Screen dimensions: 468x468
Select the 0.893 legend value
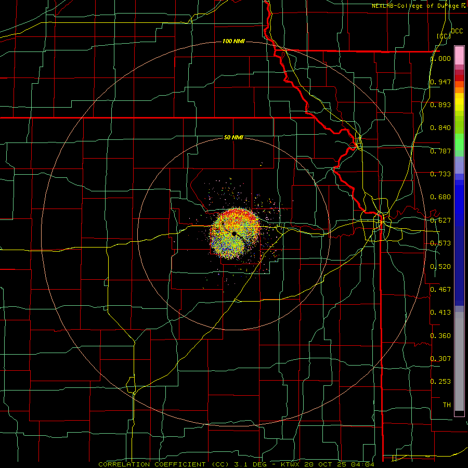click(x=440, y=105)
